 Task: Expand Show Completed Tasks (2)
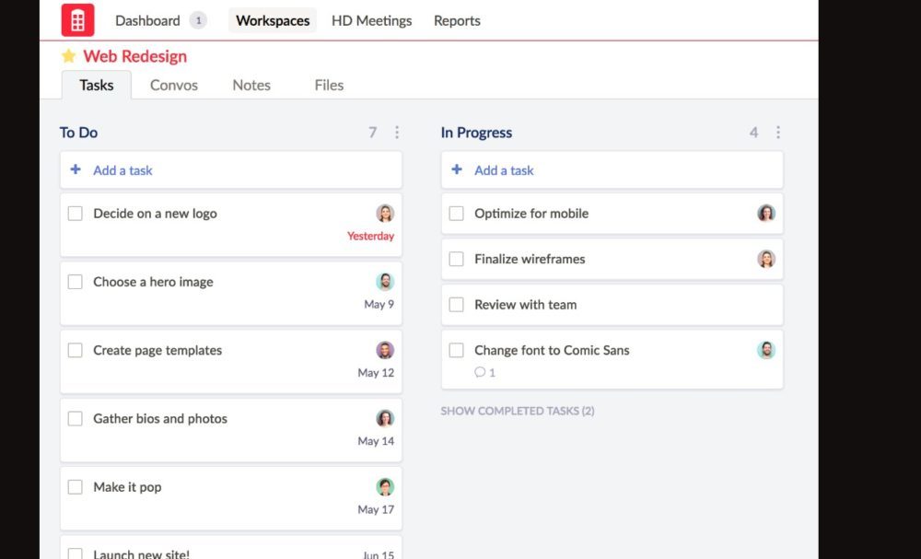(x=517, y=411)
